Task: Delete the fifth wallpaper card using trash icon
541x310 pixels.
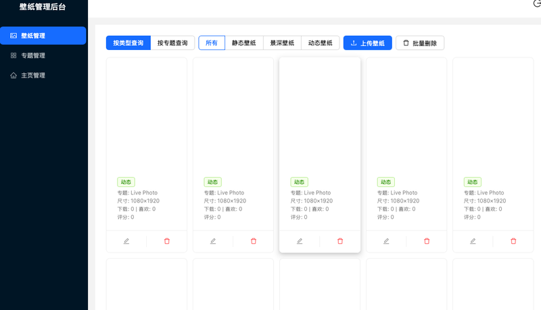Action: (x=513, y=241)
